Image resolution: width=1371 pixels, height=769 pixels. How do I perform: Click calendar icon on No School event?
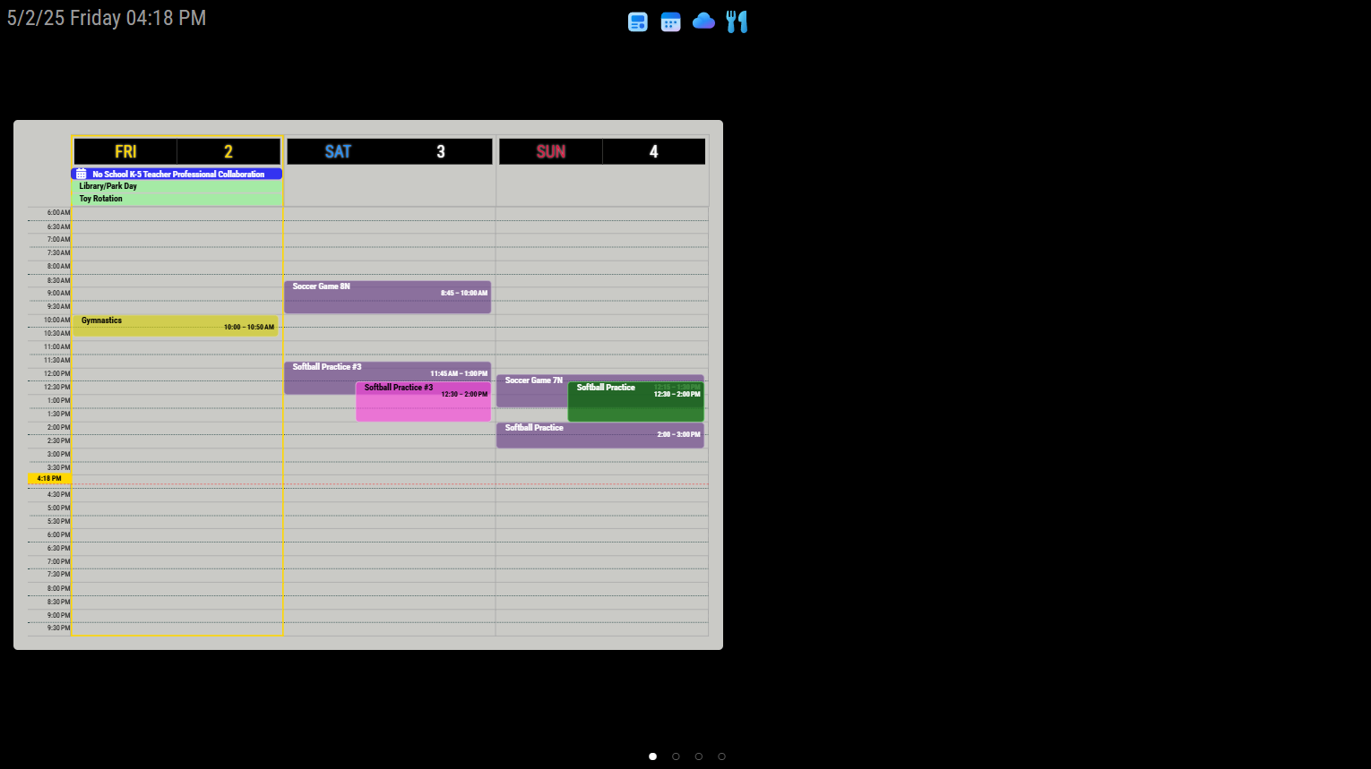click(x=82, y=174)
